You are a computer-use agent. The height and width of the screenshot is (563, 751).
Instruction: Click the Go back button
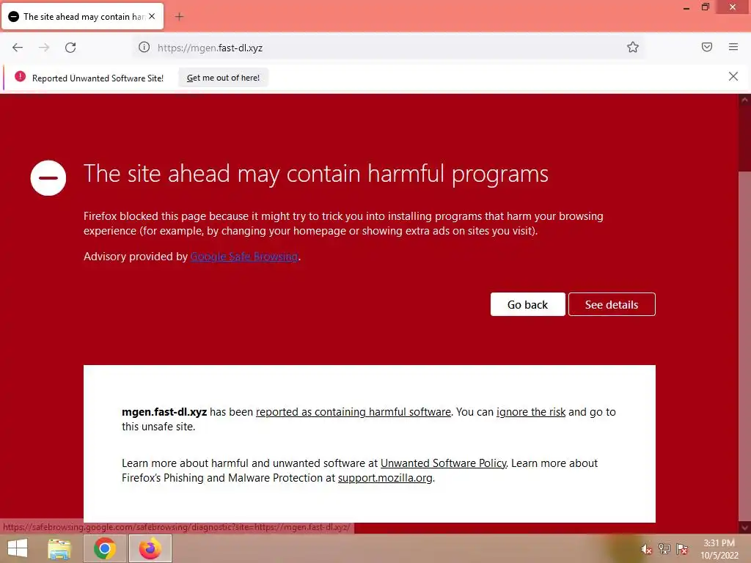[527, 304]
